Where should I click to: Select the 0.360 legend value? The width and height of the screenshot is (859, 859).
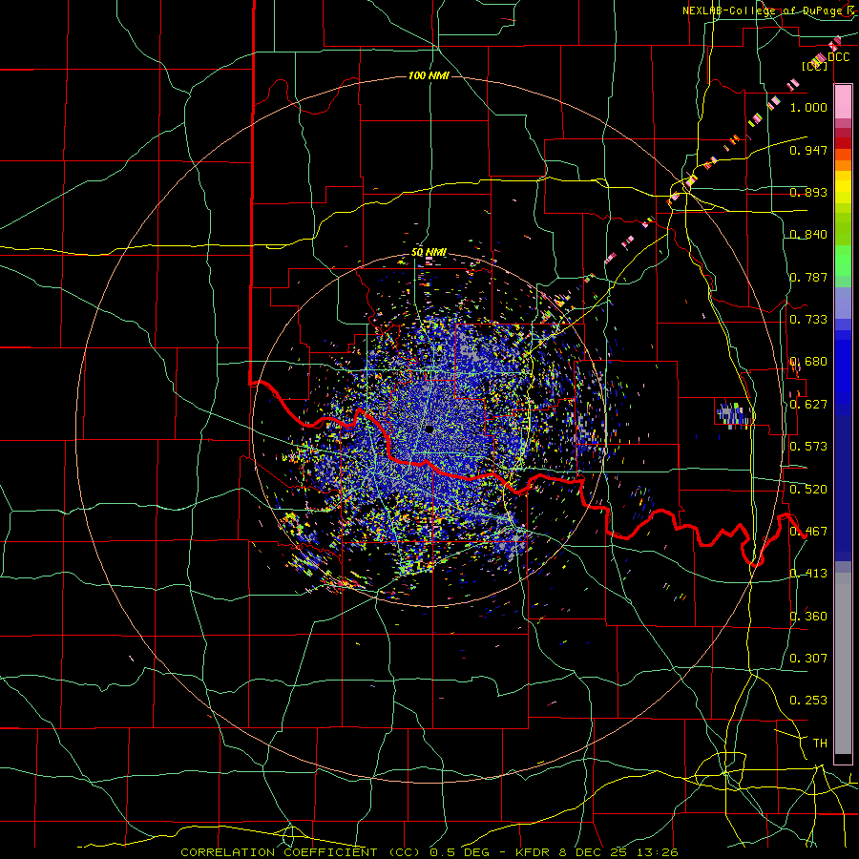click(808, 616)
